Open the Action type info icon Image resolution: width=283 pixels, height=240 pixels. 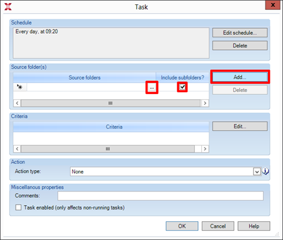pyautogui.click(x=266, y=171)
